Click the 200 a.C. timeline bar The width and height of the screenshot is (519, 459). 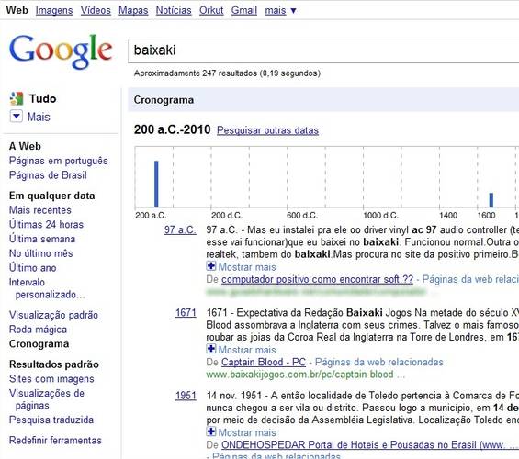[156, 185]
